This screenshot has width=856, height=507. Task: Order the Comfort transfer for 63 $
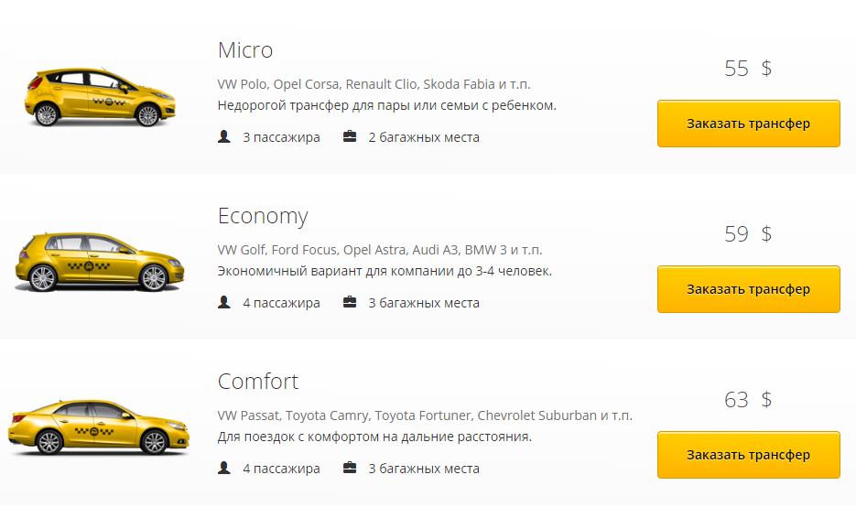coord(748,455)
